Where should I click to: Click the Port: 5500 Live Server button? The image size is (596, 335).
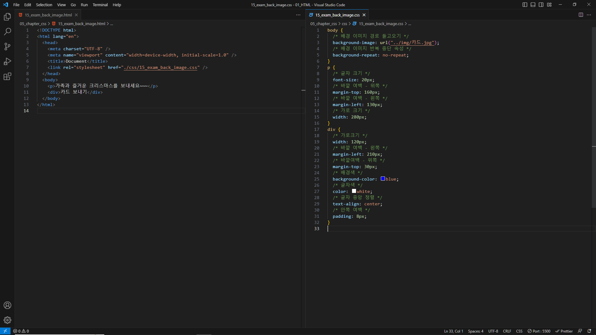[539, 331]
